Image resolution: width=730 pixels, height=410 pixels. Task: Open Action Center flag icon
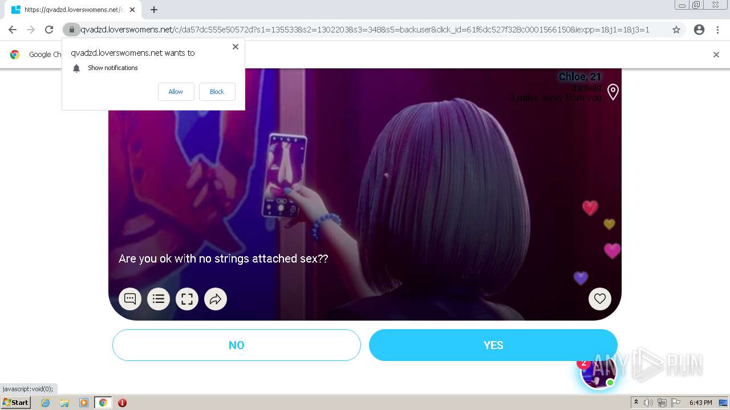pos(676,403)
